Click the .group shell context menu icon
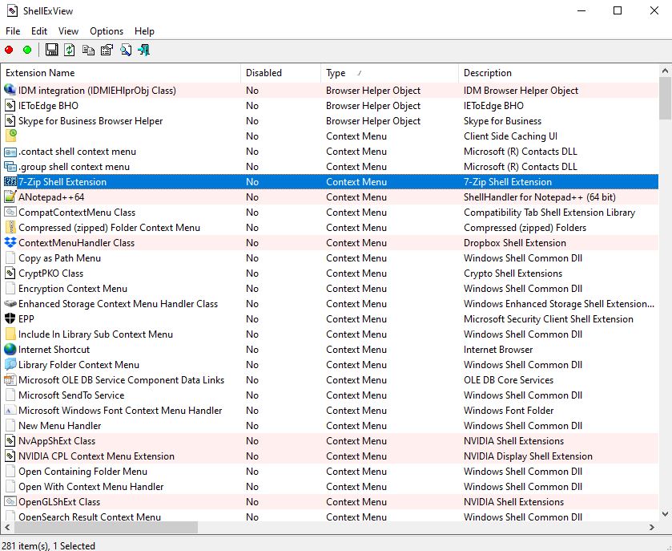The width and height of the screenshot is (672, 551). click(x=10, y=167)
